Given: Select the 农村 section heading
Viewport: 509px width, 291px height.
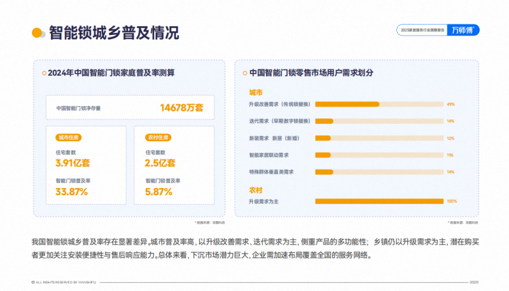Looking at the screenshot, I should (256, 189).
